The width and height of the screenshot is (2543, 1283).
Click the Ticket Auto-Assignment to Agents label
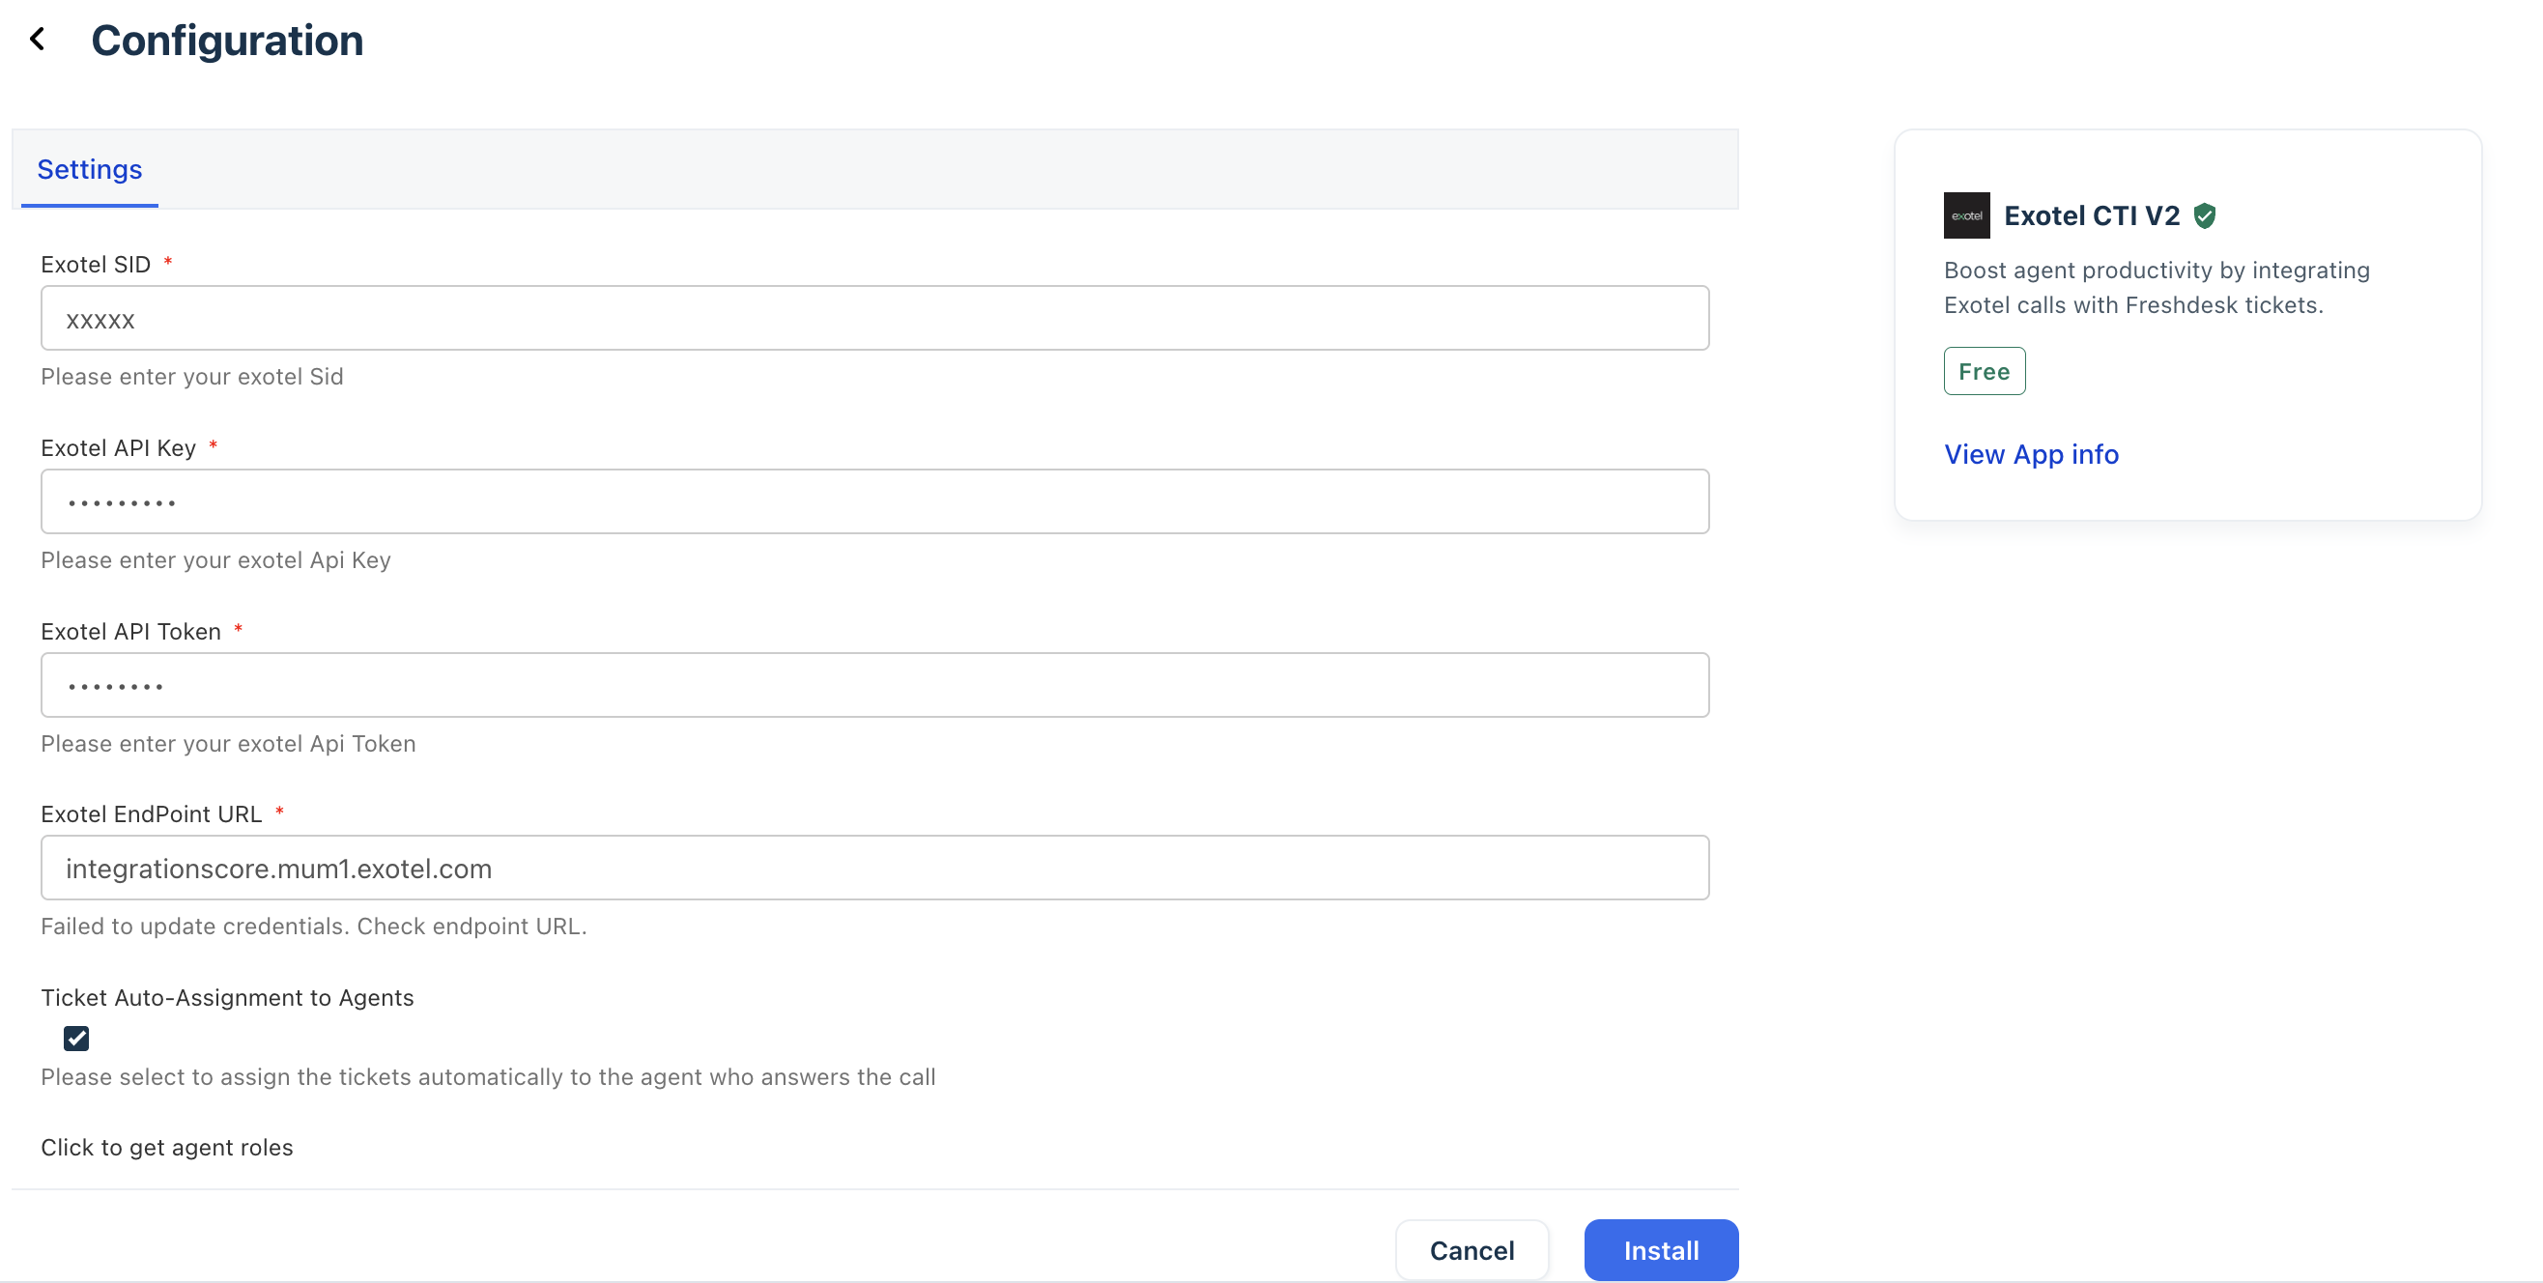(227, 997)
